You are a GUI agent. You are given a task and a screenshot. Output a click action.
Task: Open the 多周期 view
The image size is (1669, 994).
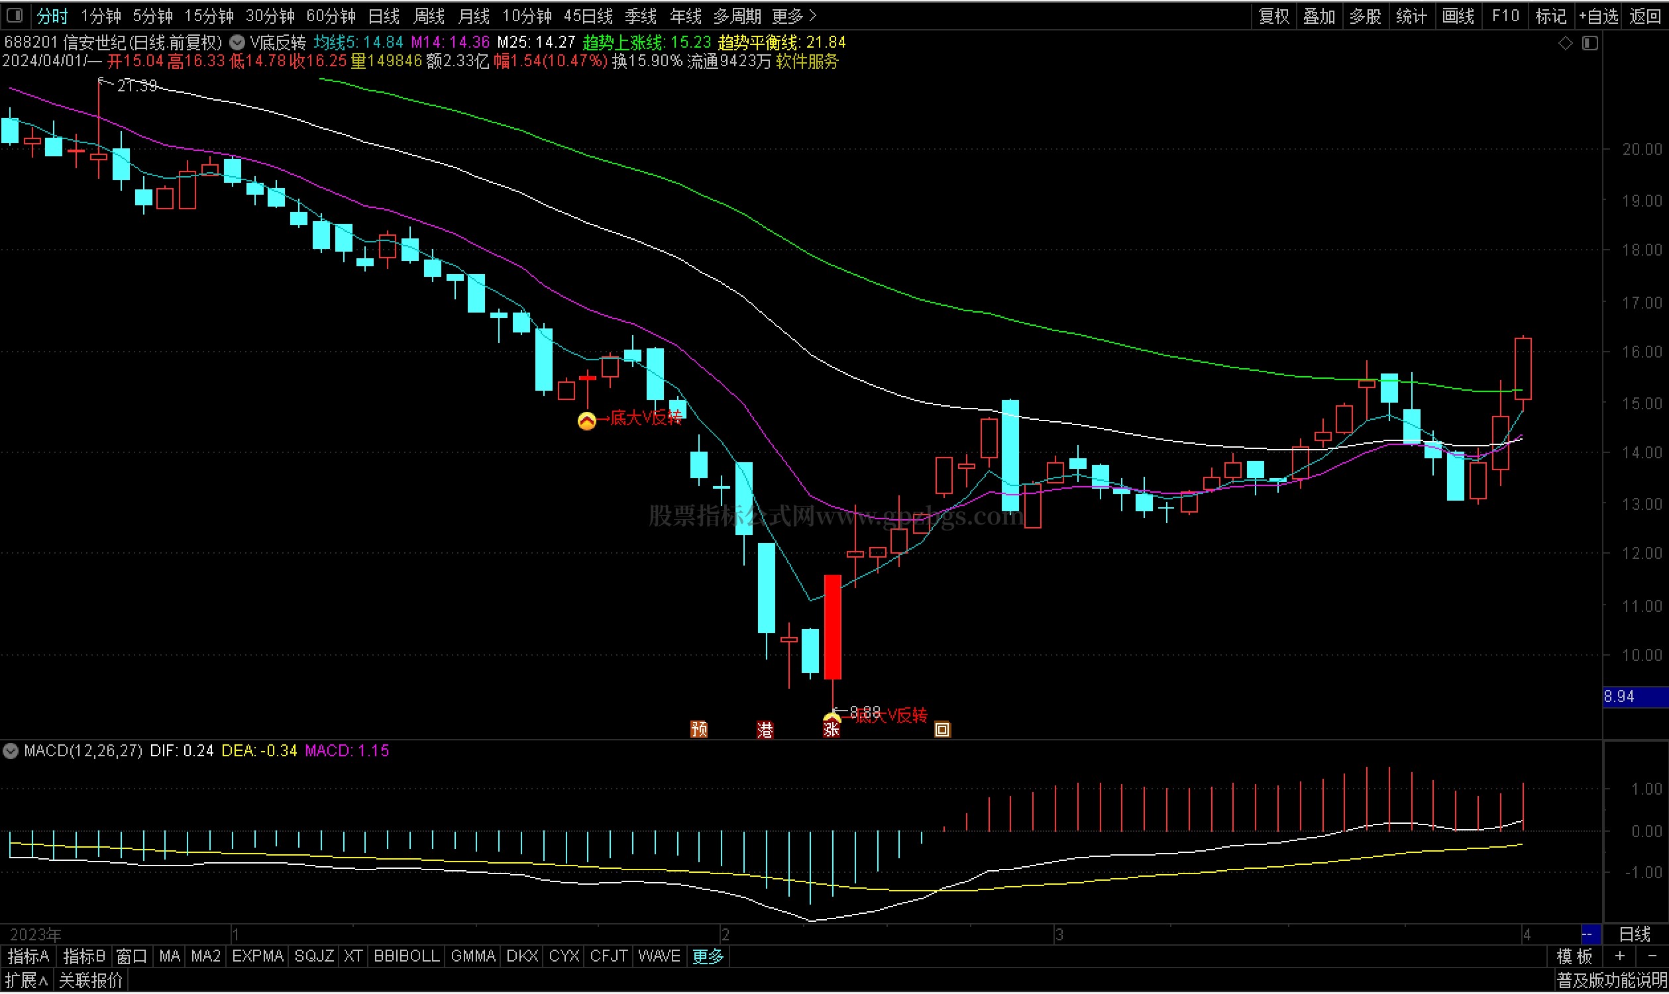click(x=737, y=15)
